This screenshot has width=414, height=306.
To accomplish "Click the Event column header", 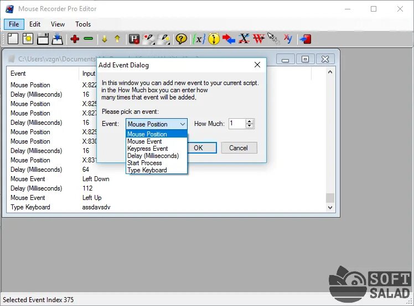I will [x=43, y=73].
